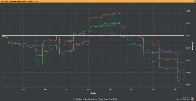The width and height of the screenshot is (196, 101).
Task: Click the Hold'em Manager 2 logo
Action: point(192,99)
